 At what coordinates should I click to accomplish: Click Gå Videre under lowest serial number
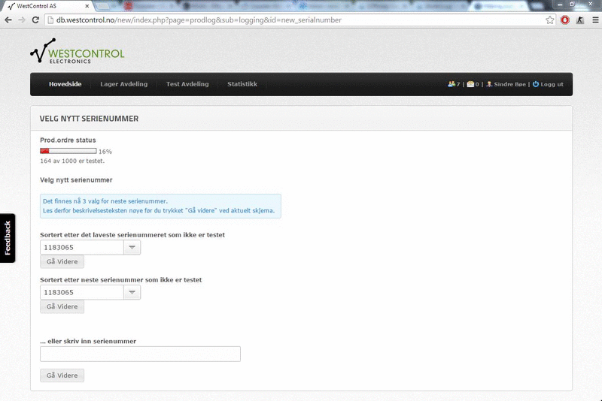[x=62, y=261]
